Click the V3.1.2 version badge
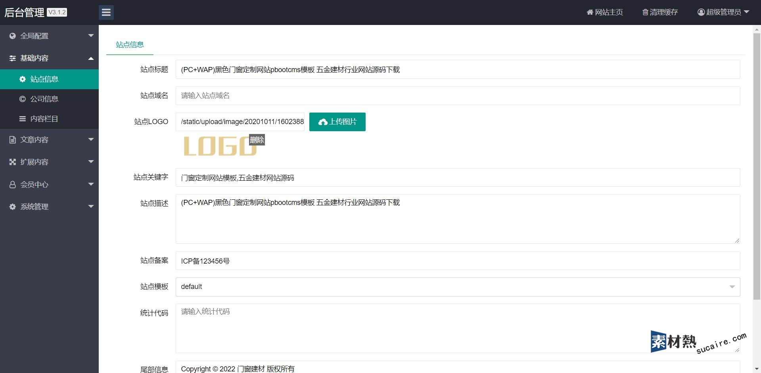The width and height of the screenshot is (761, 373). [x=57, y=12]
